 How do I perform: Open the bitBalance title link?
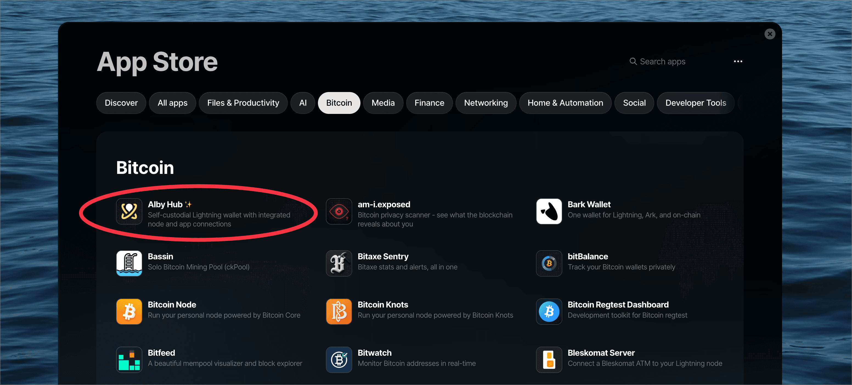pyautogui.click(x=588, y=256)
